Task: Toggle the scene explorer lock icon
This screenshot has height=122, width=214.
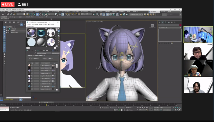Action: pos(24,25)
